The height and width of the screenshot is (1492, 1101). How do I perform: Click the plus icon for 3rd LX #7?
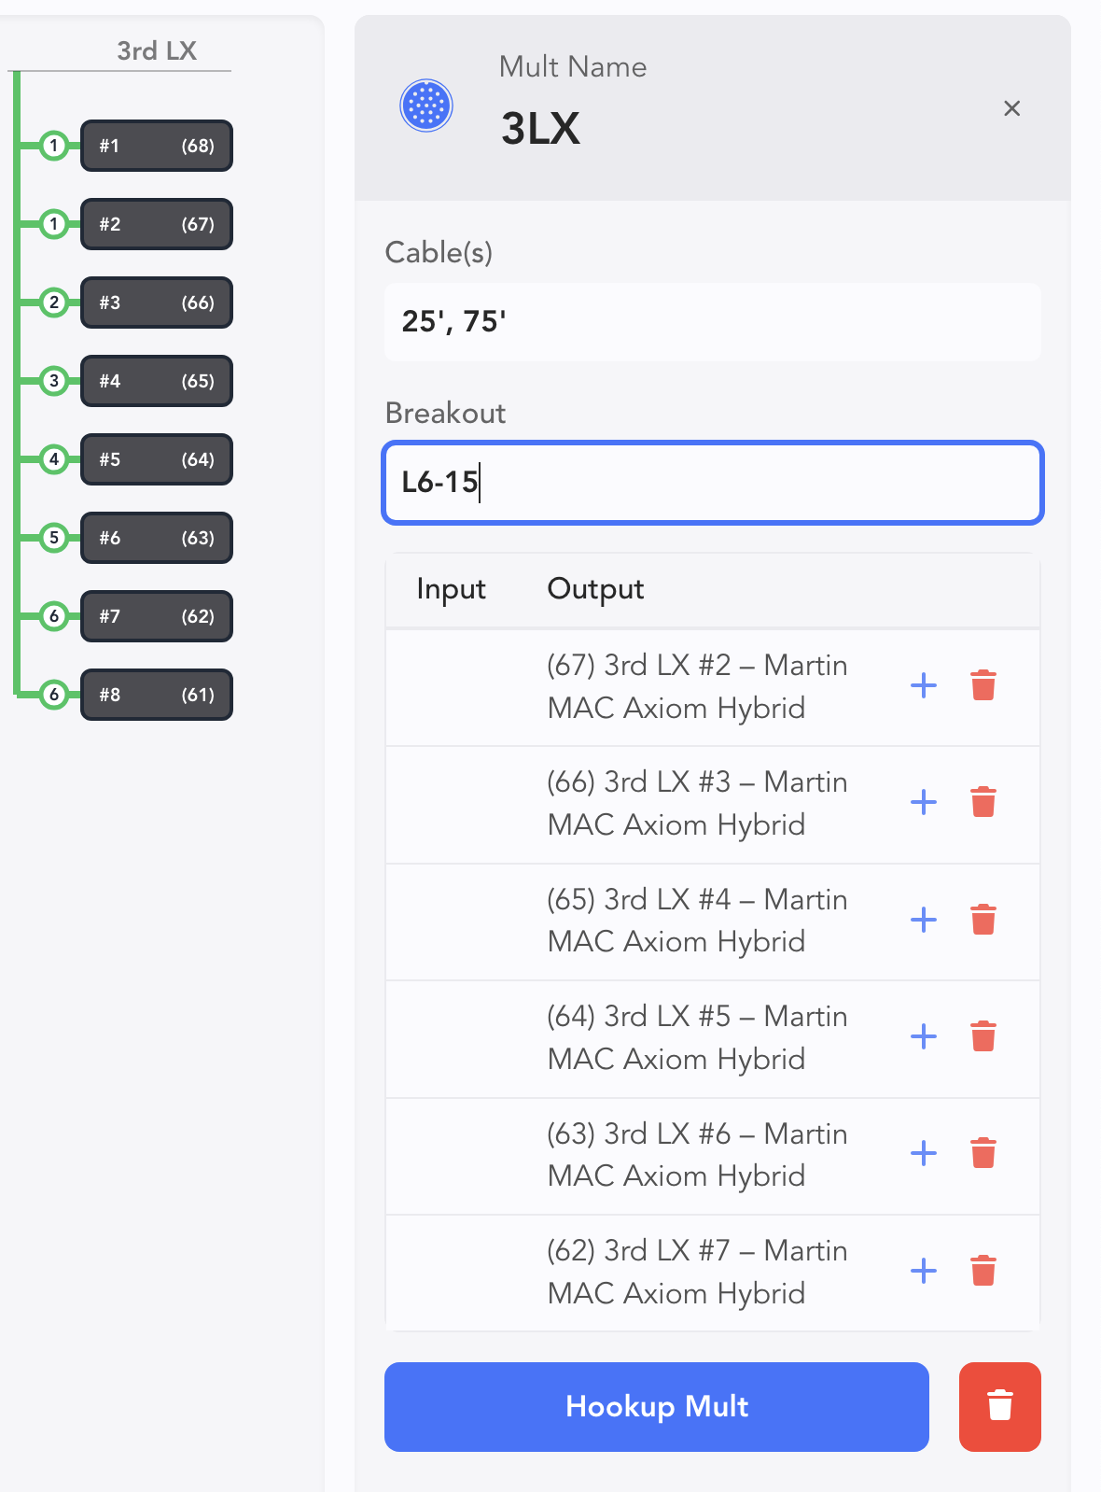tap(923, 1271)
